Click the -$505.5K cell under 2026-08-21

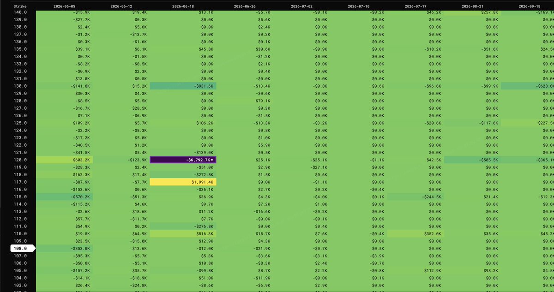[x=473, y=160]
